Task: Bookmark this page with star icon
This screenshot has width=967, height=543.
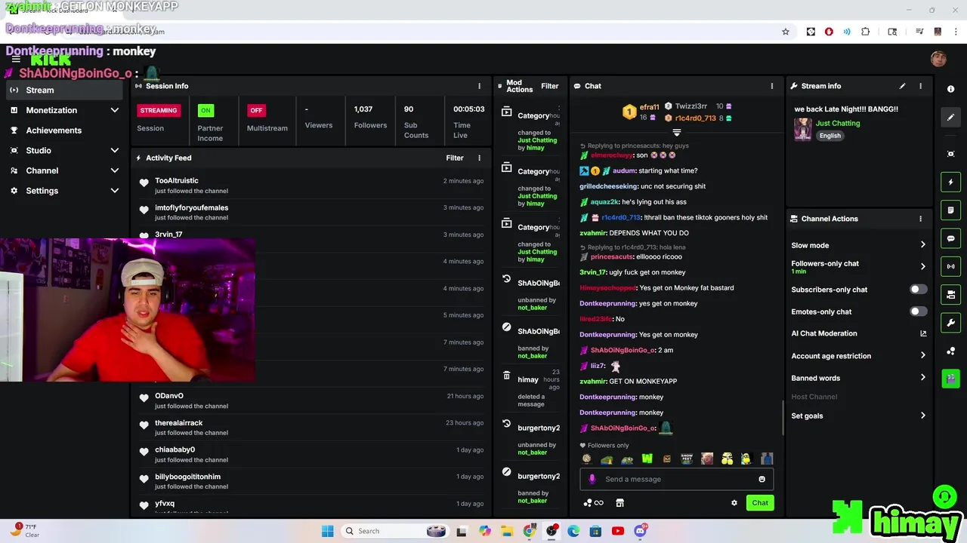Action: click(786, 32)
